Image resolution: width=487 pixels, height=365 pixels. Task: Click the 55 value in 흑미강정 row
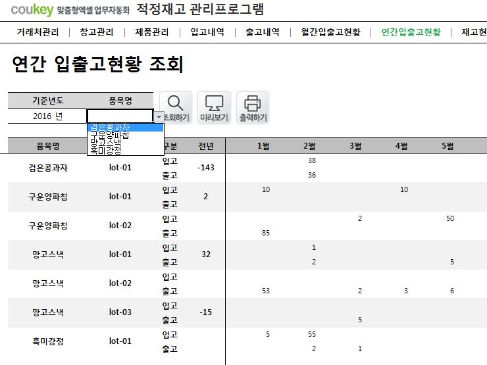[x=312, y=334]
